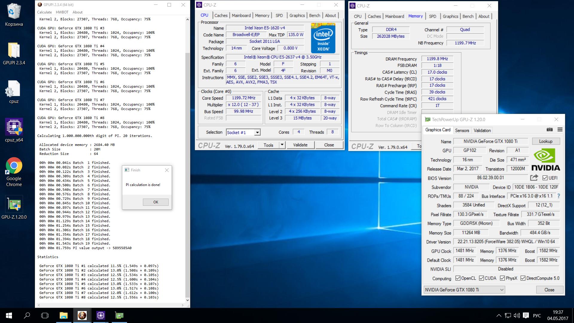Open the GPUPI 2.3.4 folder icon
This screenshot has width=574, height=323.
tap(14, 54)
